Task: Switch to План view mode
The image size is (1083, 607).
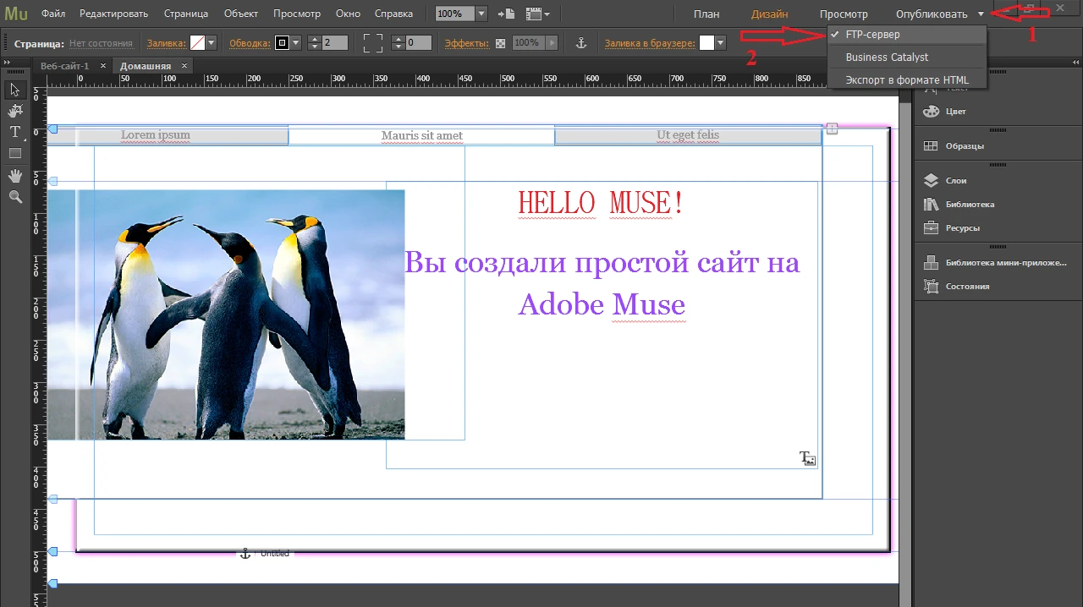Action: pos(706,14)
